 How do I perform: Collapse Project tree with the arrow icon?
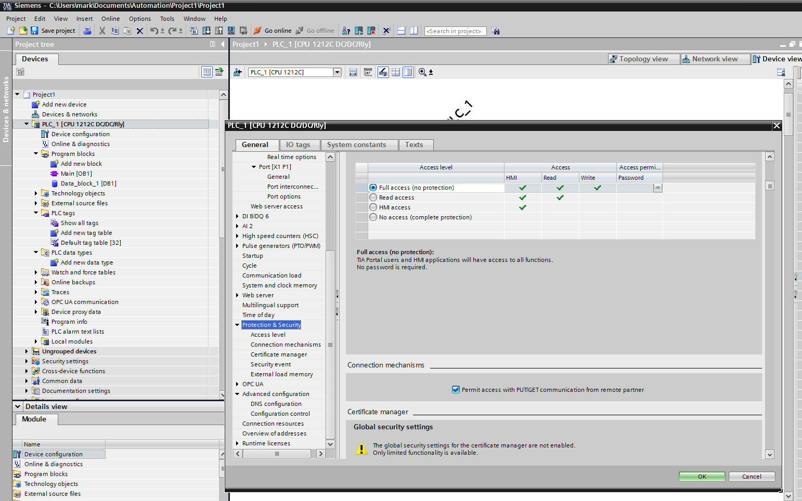[x=223, y=44]
